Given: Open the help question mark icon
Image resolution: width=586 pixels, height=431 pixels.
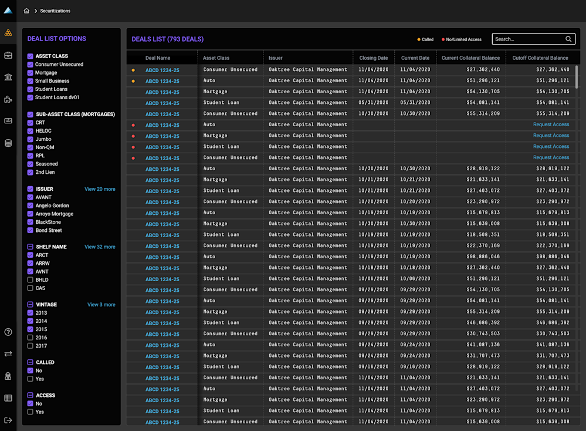Looking at the screenshot, I should pyautogui.click(x=8, y=332).
